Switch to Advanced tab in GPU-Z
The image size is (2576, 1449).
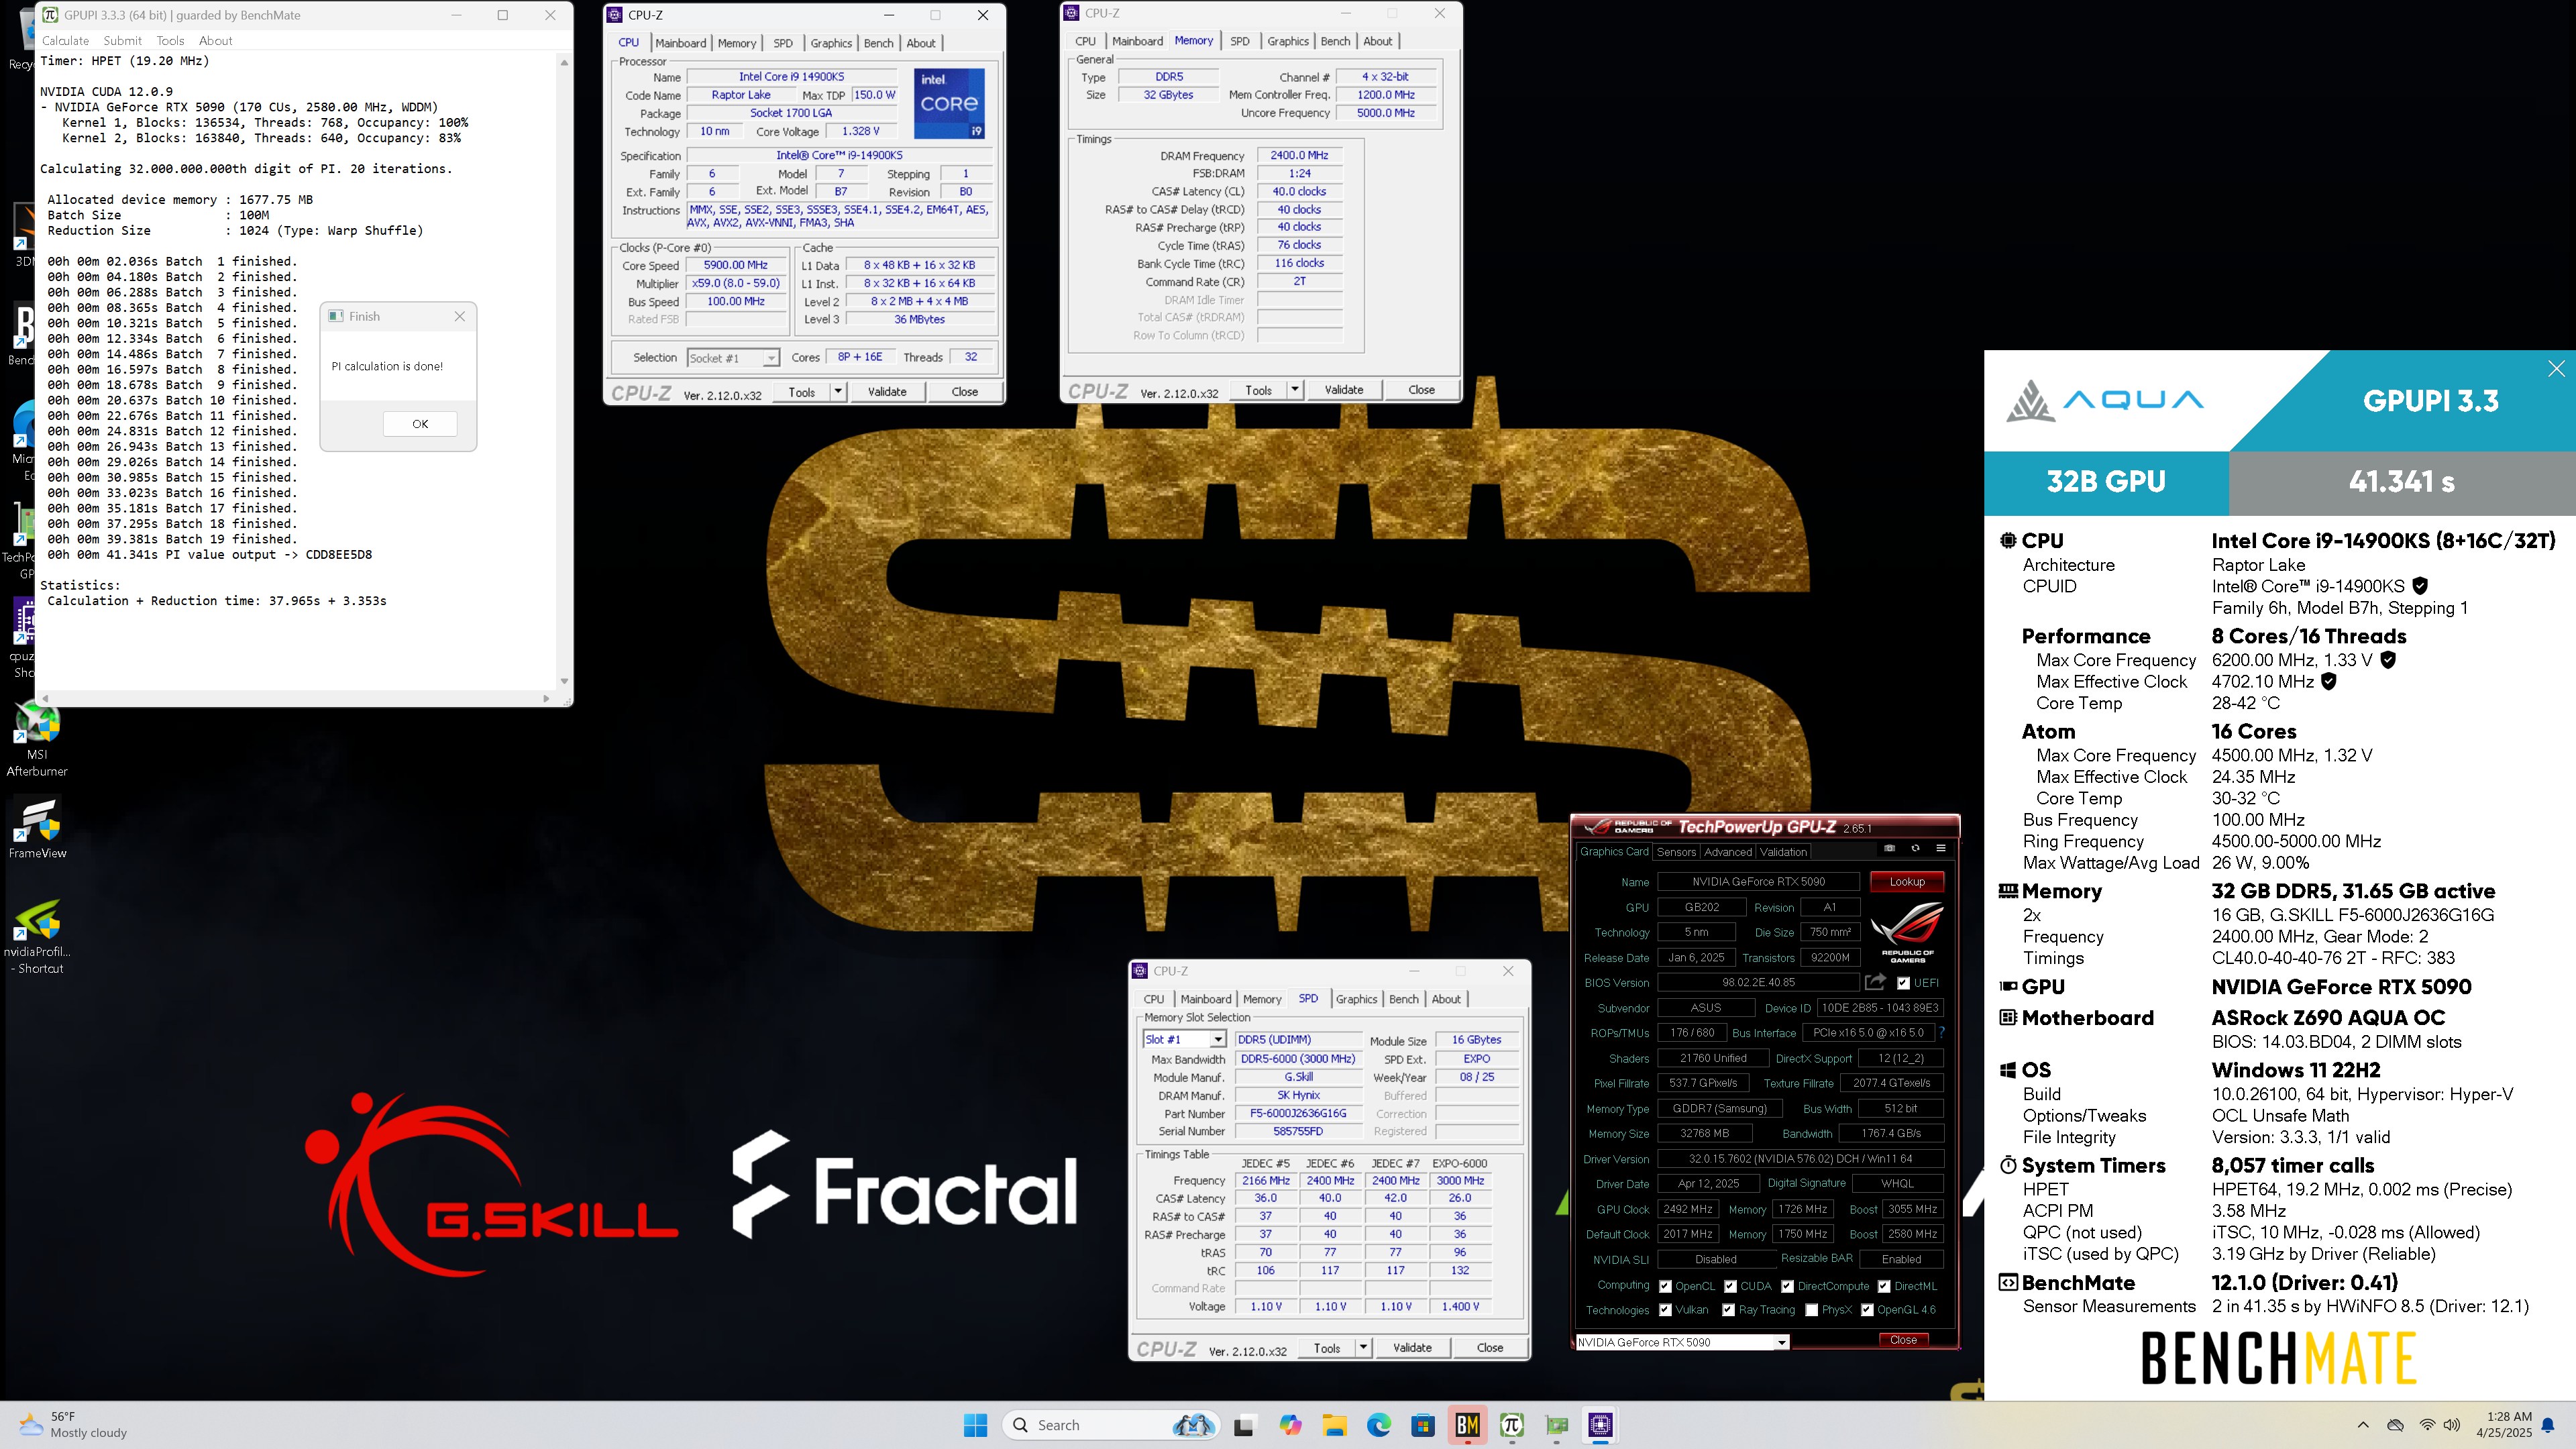point(1728,852)
